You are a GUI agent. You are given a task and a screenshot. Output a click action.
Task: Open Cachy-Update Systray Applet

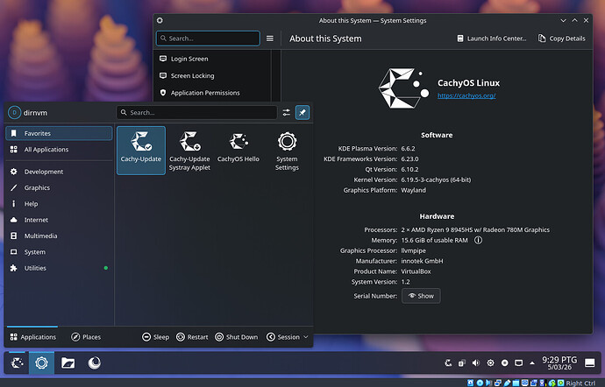tap(189, 150)
